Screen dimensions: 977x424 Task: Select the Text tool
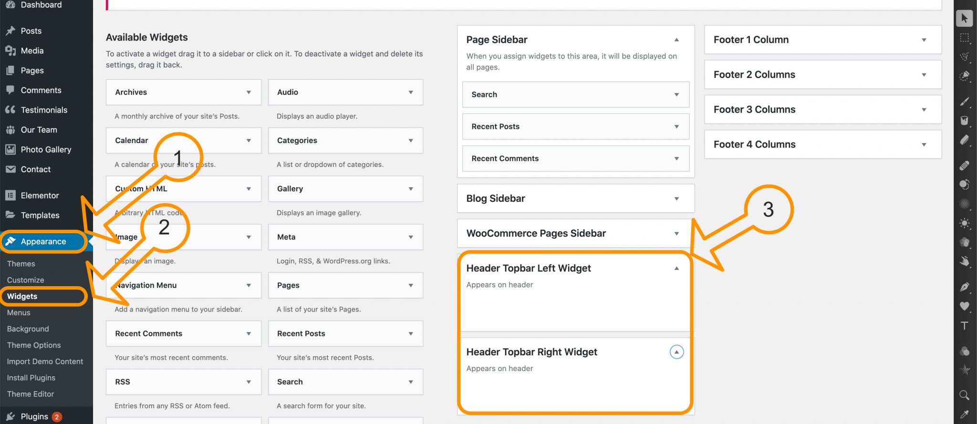[964, 326]
